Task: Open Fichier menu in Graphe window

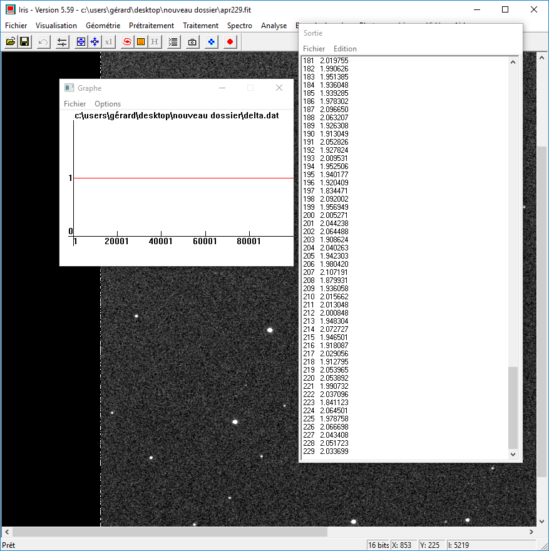Action: coord(75,104)
